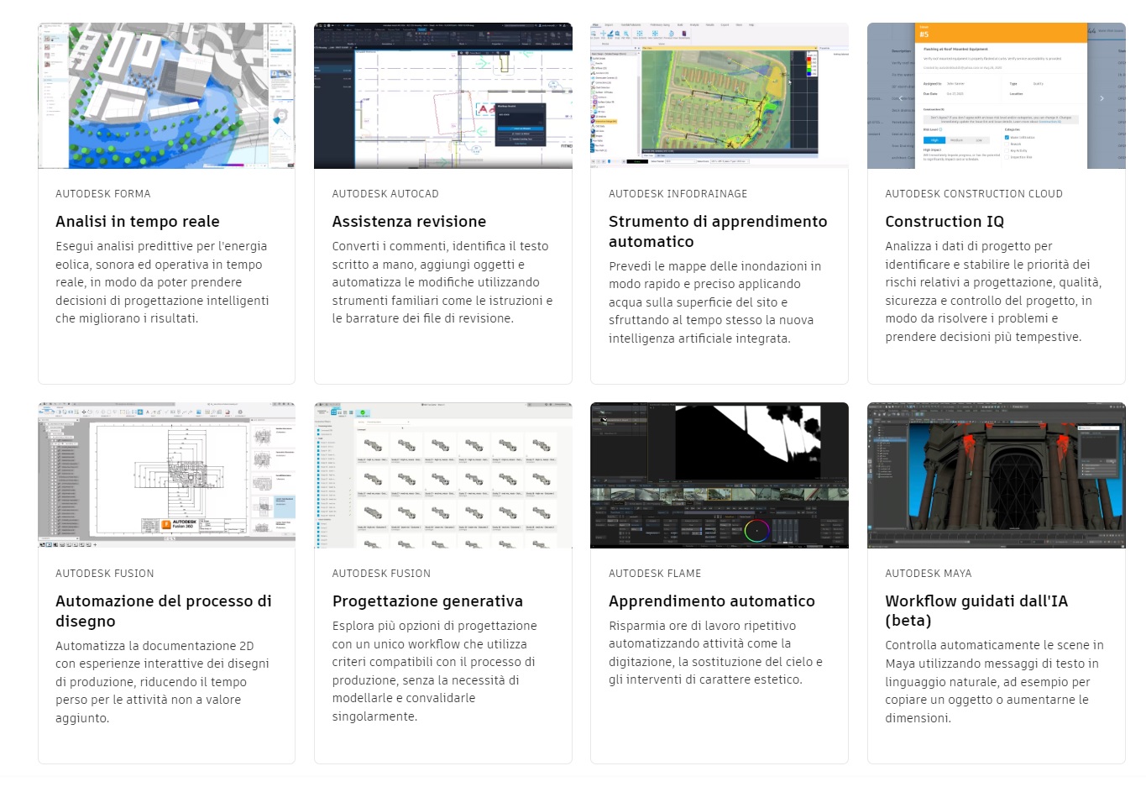Open the Fusion 2D drawing thumbnail
The width and height of the screenshot is (1146, 787).
pos(166,475)
